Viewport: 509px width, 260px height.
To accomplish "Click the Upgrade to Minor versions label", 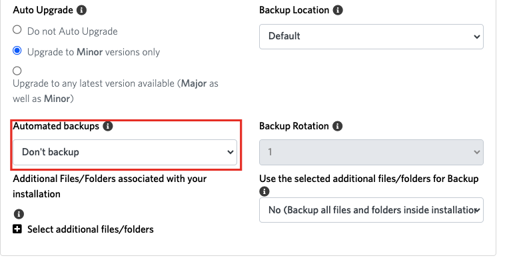I will [93, 52].
